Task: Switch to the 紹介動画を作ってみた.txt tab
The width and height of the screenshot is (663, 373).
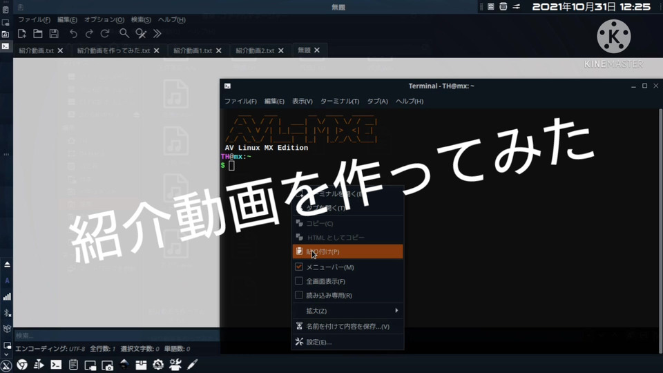Action: pos(113,50)
